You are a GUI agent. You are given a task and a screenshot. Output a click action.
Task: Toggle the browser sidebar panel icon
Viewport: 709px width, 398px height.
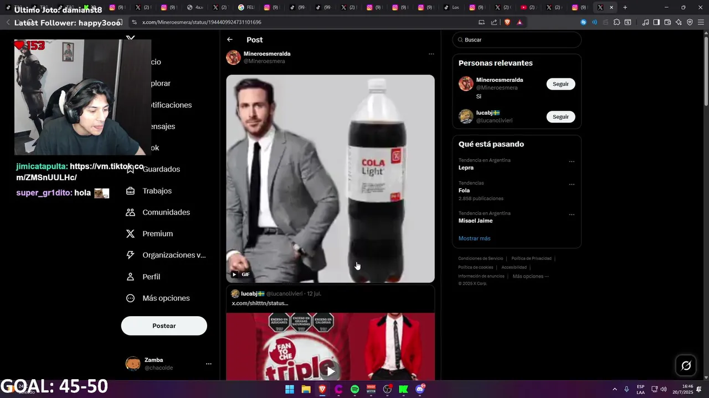click(x=656, y=22)
